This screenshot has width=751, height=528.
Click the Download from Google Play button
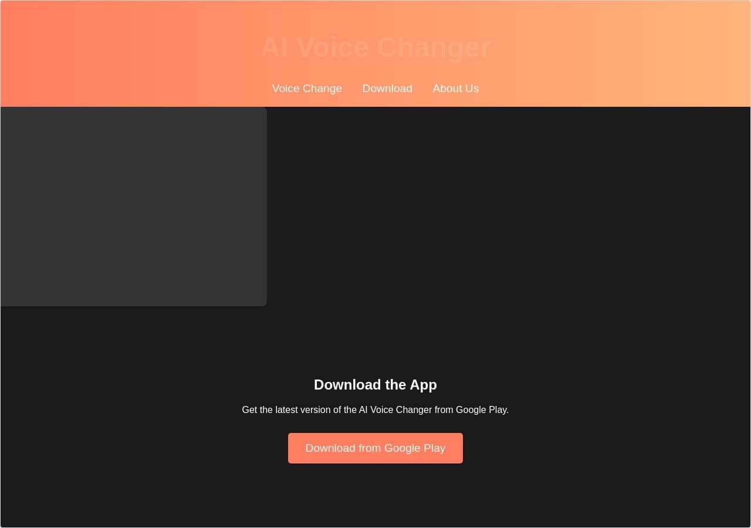[375, 448]
